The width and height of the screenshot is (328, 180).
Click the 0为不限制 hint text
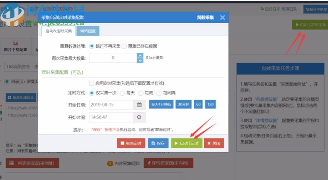(x=155, y=58)
